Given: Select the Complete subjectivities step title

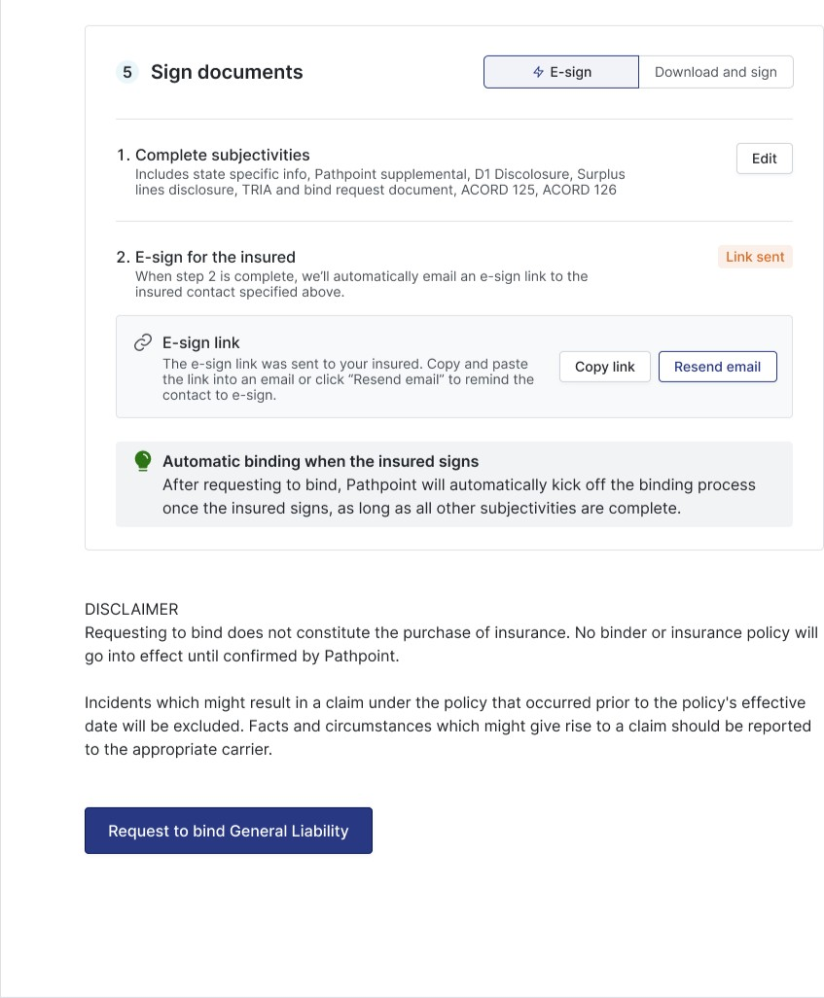Looking at the screenshot, I should point(222,155).
